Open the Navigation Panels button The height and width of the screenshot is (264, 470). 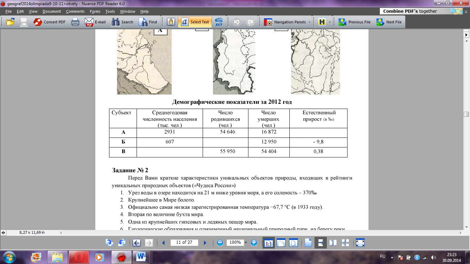[285, 22]
